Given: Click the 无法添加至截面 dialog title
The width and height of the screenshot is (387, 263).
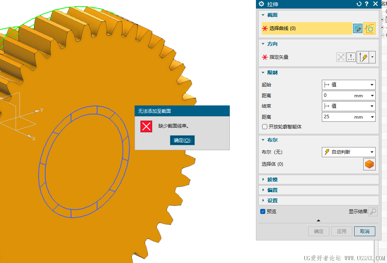Looking at the screenshot, I should coord(154,111).
